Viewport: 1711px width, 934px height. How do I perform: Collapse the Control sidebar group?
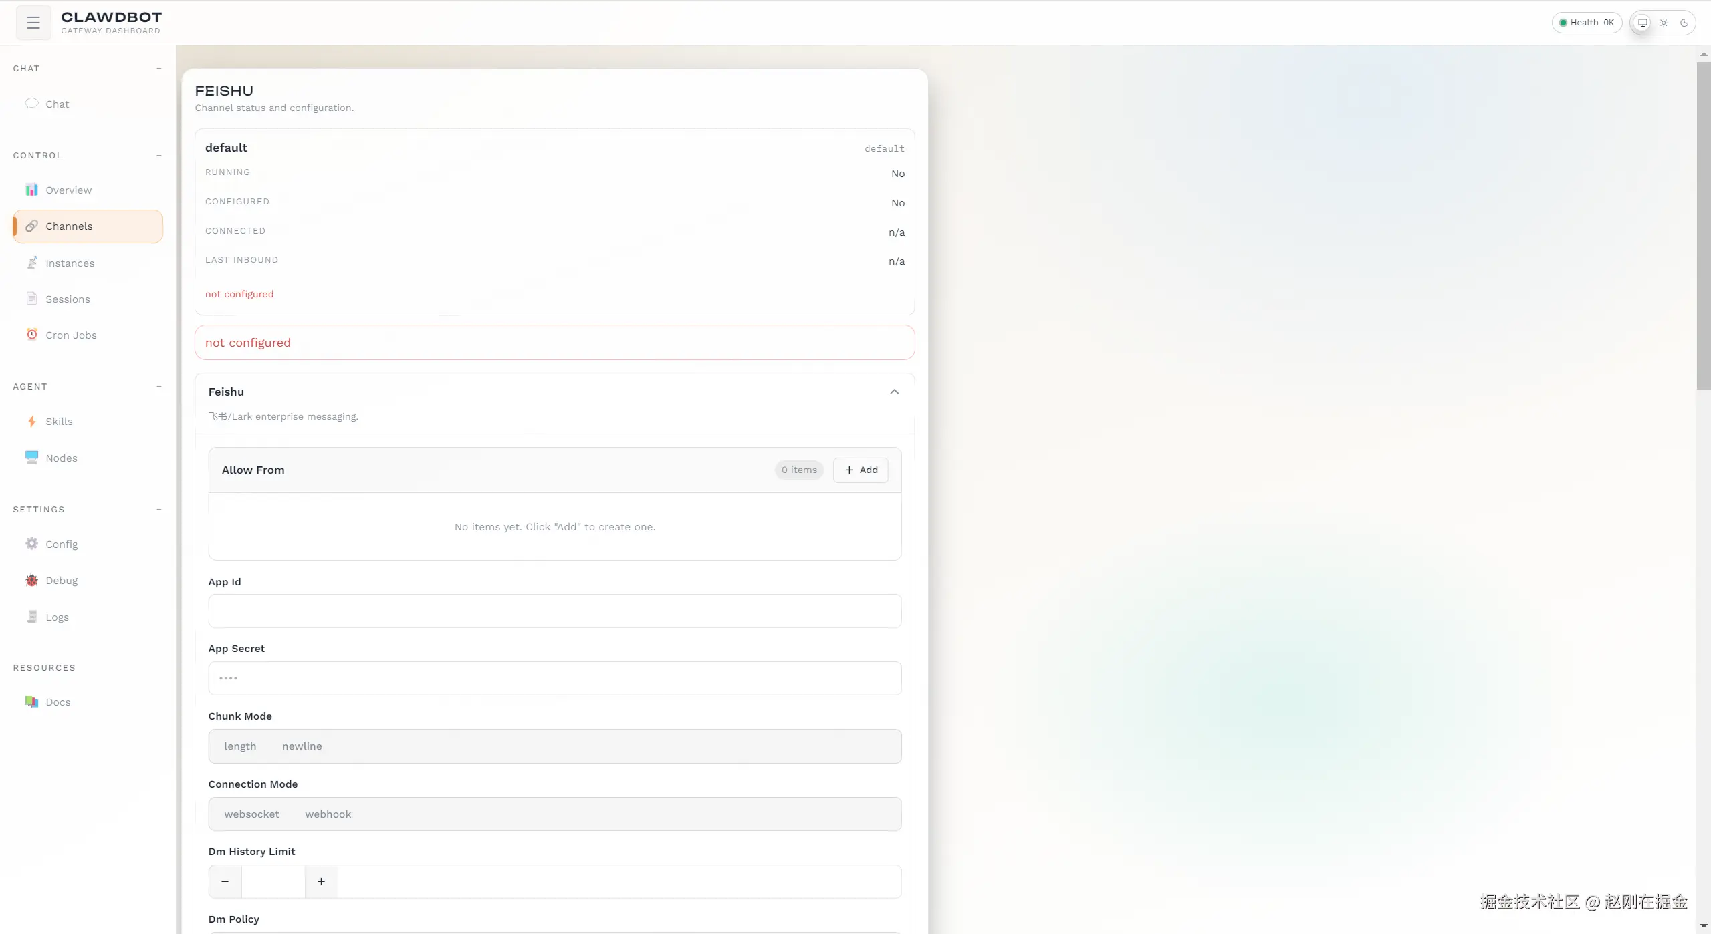[x=159, y=156]
